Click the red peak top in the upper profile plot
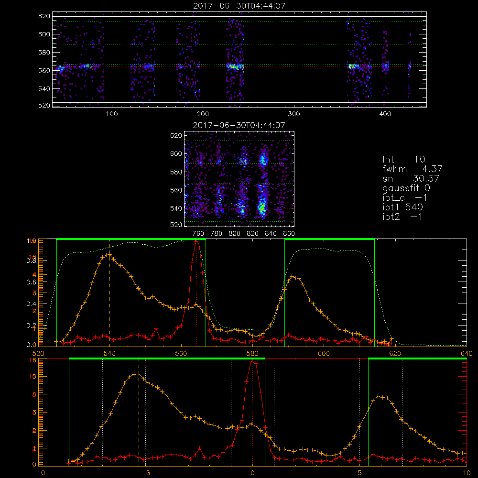478x478 pixels. [x=196, y=243]
